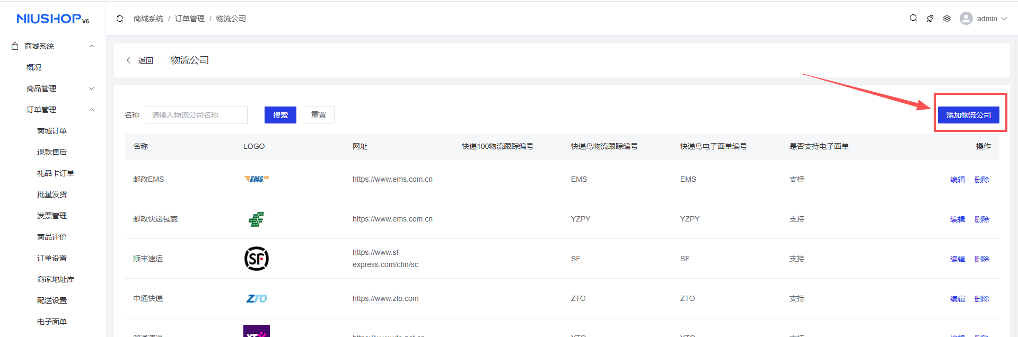Collapse the 商城系统 sidebar section
1018x337 pixels.
(92, 46)
